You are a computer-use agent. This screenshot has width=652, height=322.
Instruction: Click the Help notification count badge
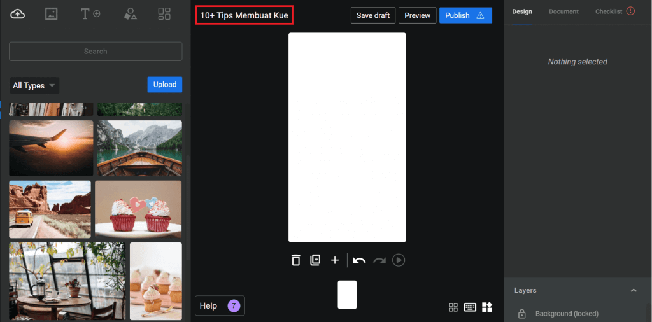point(234,306)
